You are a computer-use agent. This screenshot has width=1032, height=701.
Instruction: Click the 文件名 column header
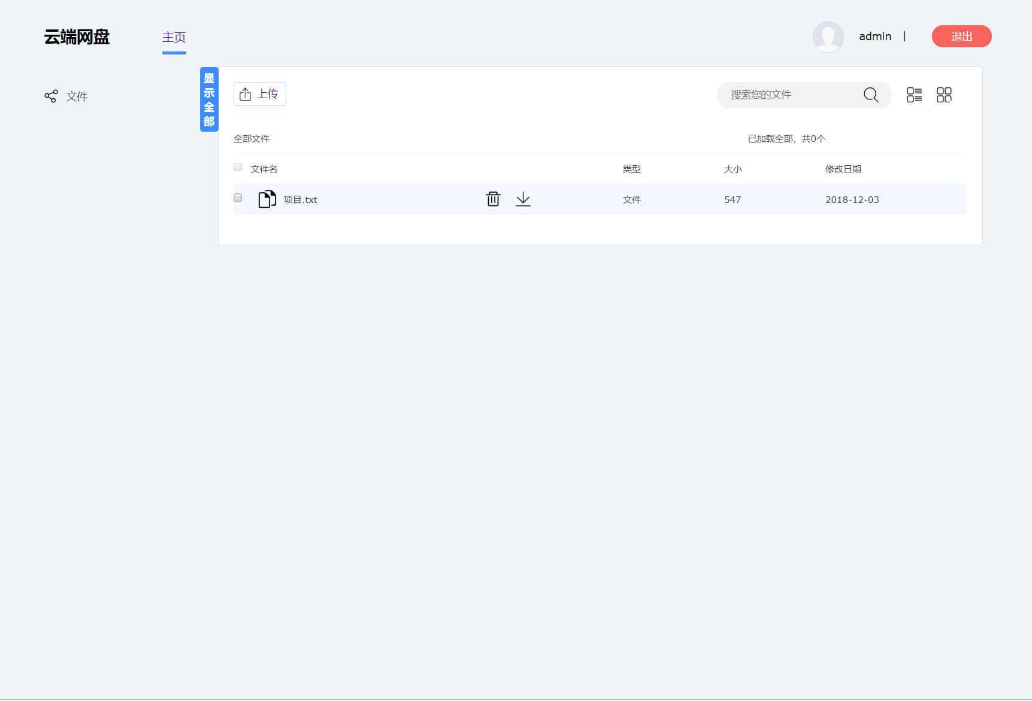[264, 169]
